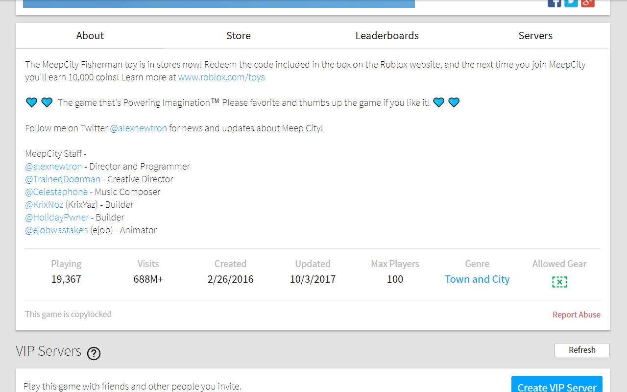Visit the @ejobwastaken animator link
627x392 pixels.
pyautogui.click(x=56, y=230)
